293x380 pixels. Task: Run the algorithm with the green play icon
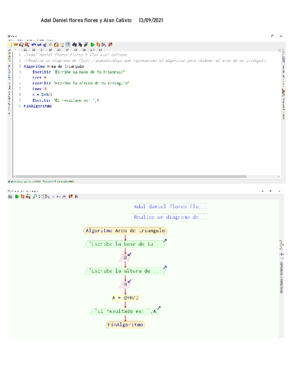coord(93,44)
